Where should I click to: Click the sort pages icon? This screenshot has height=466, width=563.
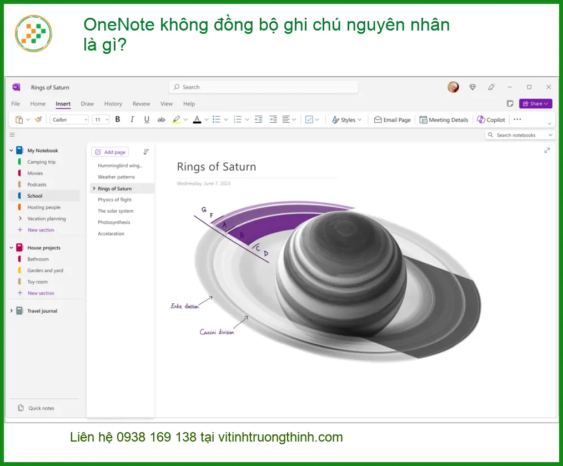(146, 152)
